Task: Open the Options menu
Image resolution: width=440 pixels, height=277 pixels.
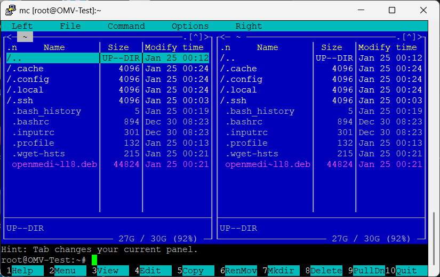Action: tap(190, 26)
